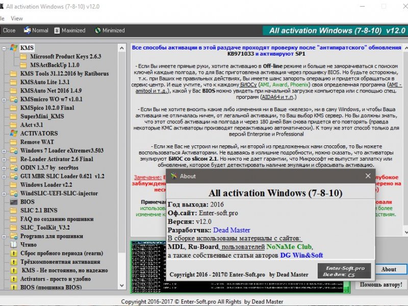408x306 pixels.
Task: Select AAct v3.1 entry
Action: coord(32,125)
